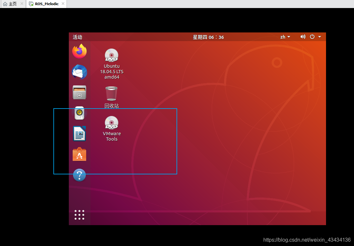Viewport: 354px width, 246px height.
Task: Open Firefox from the Ubuntu dock
Action: pyautogui.click(x=79, y=51)
